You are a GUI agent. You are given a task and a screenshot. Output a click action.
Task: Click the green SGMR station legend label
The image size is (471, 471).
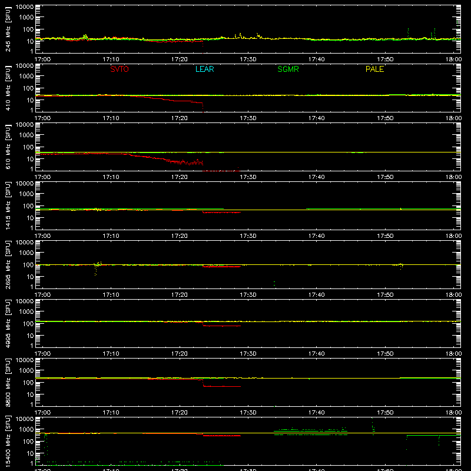288,69
